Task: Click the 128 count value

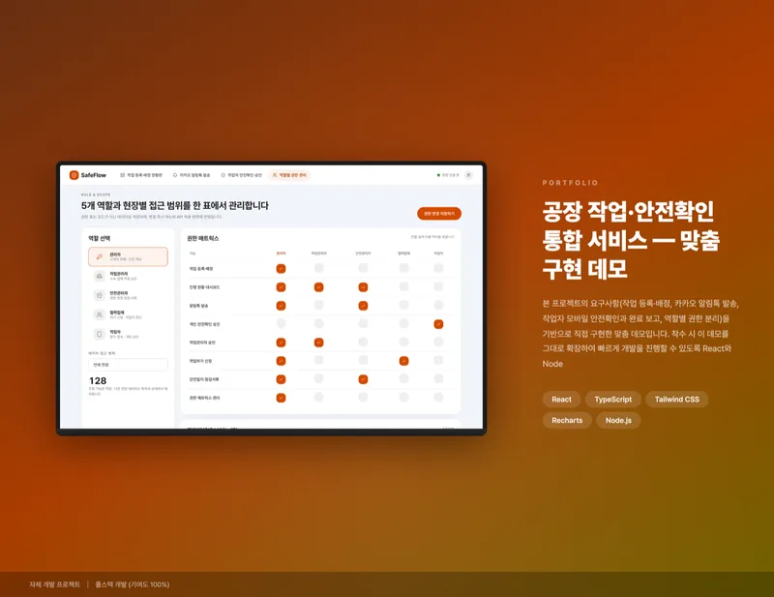Action: [x=98, y=380]
